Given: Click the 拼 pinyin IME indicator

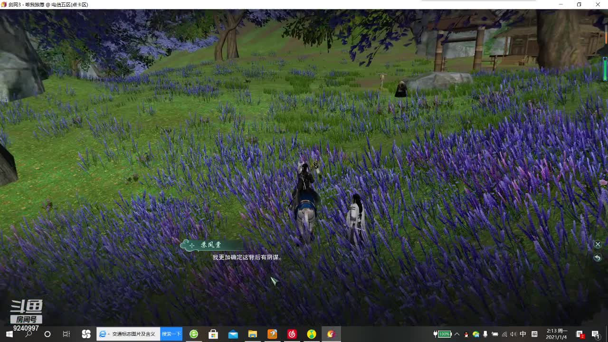Looking at the screenshot, I should tap(534, 334).
